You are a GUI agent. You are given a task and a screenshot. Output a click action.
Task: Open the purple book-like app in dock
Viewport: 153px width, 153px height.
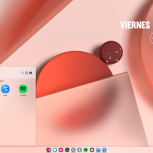(80, 150)
